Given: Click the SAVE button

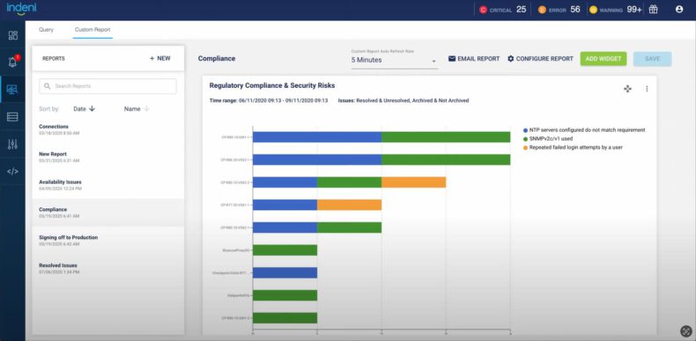Looking at the screenshot, I should (x=652, y=59).
